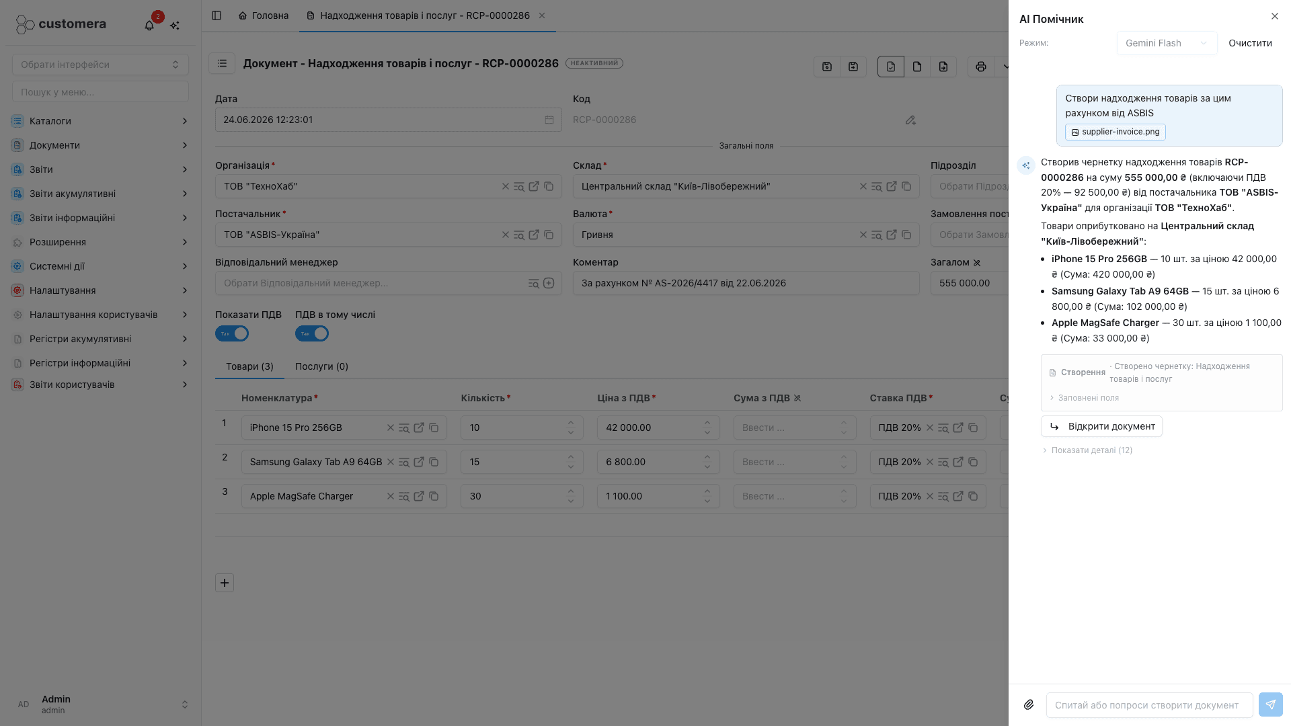Image resolution: width=1291 pixels, height=726 pixels.
Task: Click the attach file paperclip icon
Action: (x=1029, y=704)
